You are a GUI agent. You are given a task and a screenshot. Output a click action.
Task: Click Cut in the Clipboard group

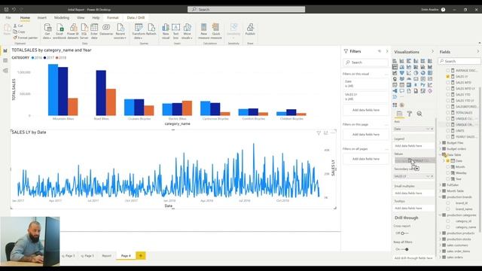point(18,26)
